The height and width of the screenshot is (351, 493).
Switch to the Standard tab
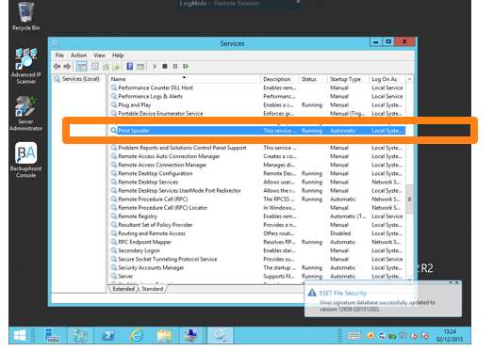[153, 289]
